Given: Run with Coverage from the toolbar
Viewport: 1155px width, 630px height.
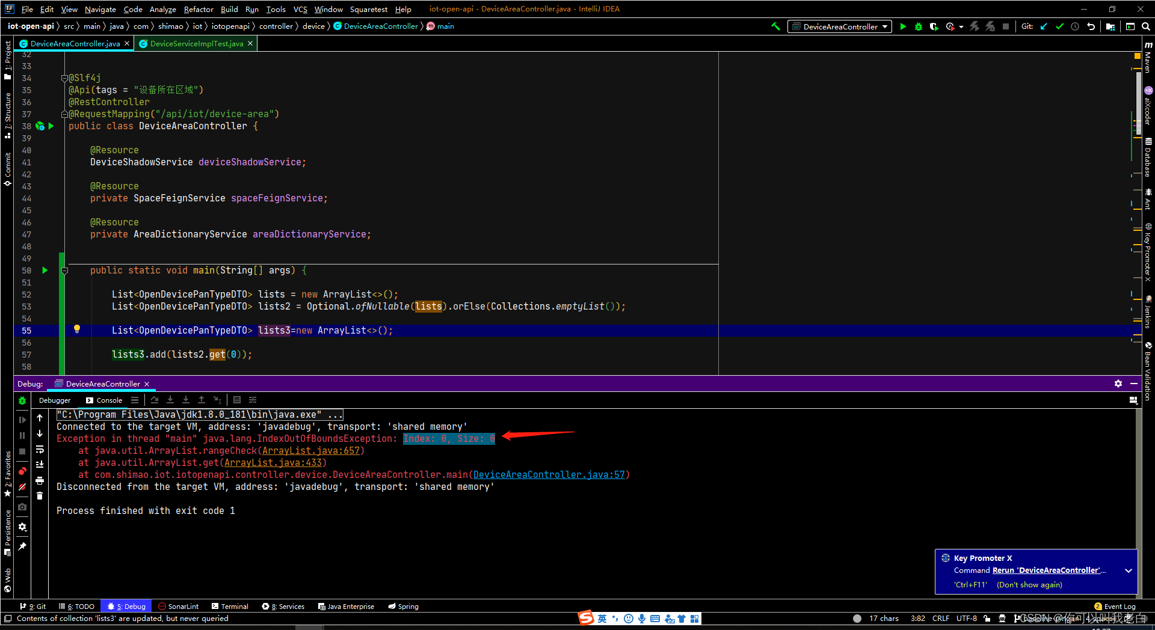Looking at the screenshot, I should point(934,26).
